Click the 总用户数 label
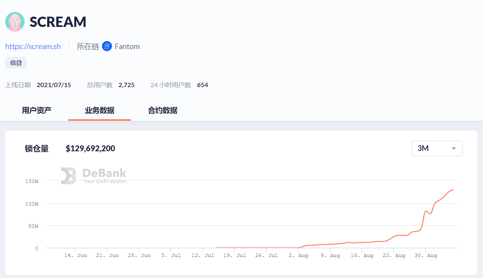This screenshot has width=483, height=278. click(x=100, y=85)
